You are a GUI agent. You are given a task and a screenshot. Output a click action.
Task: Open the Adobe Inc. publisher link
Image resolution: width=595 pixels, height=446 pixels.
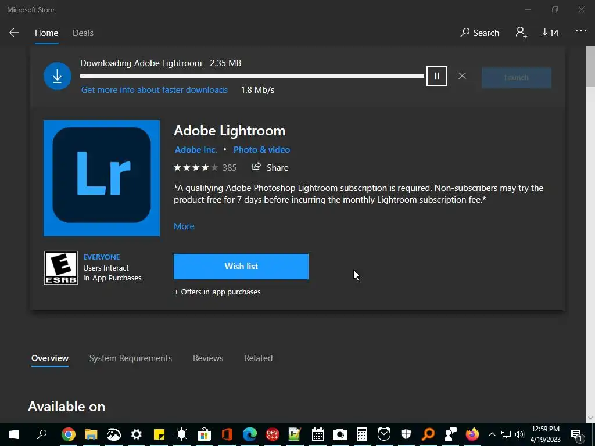coord(196,149)
